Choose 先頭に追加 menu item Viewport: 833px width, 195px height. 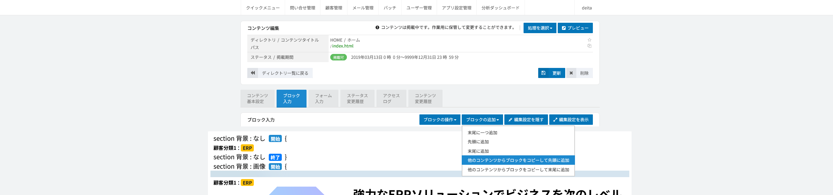[518, 142]
